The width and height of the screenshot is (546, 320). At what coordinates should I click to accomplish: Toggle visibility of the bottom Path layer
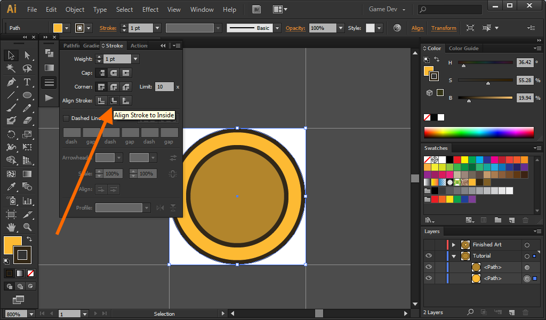coord(429,278)
